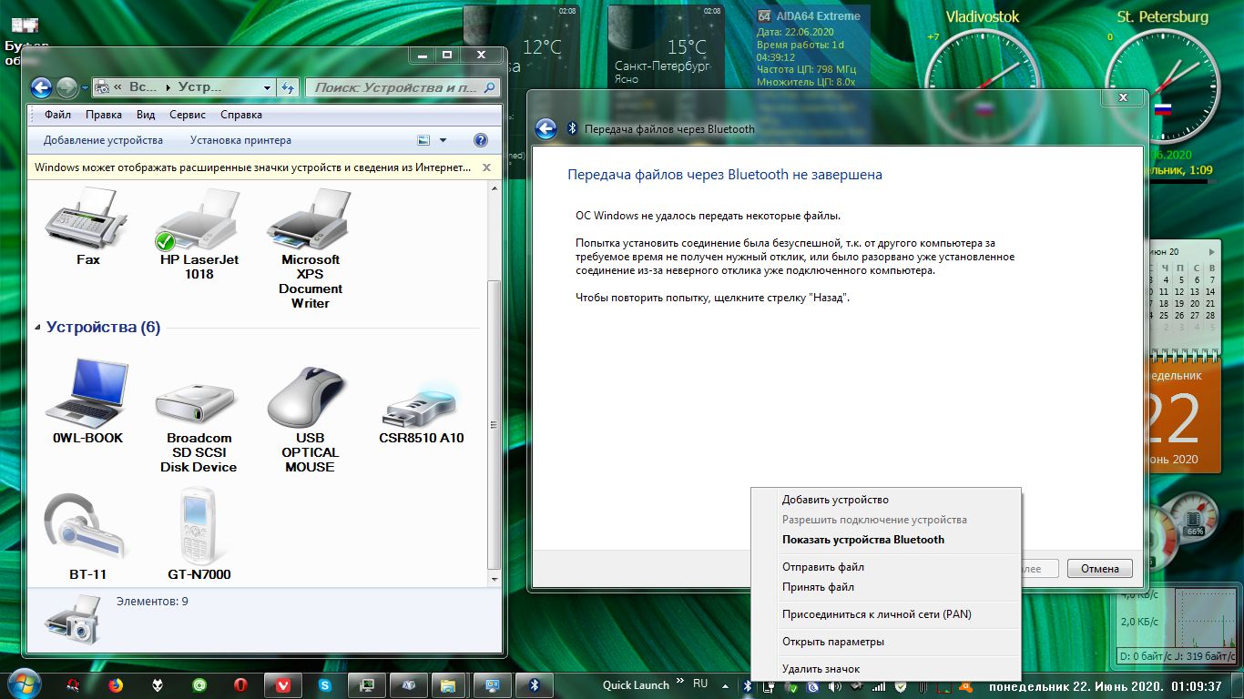Open the Сервис menu

tap(188, 115)
